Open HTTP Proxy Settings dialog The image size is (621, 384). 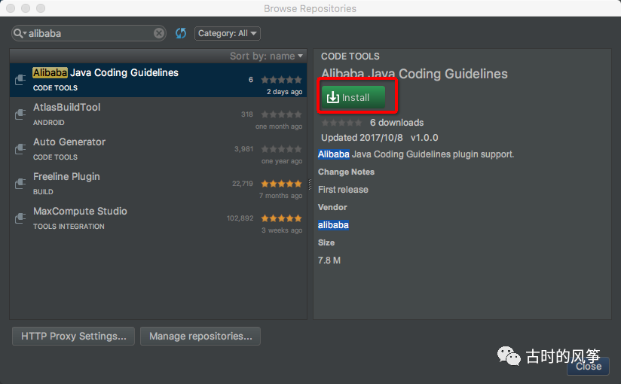74,336
